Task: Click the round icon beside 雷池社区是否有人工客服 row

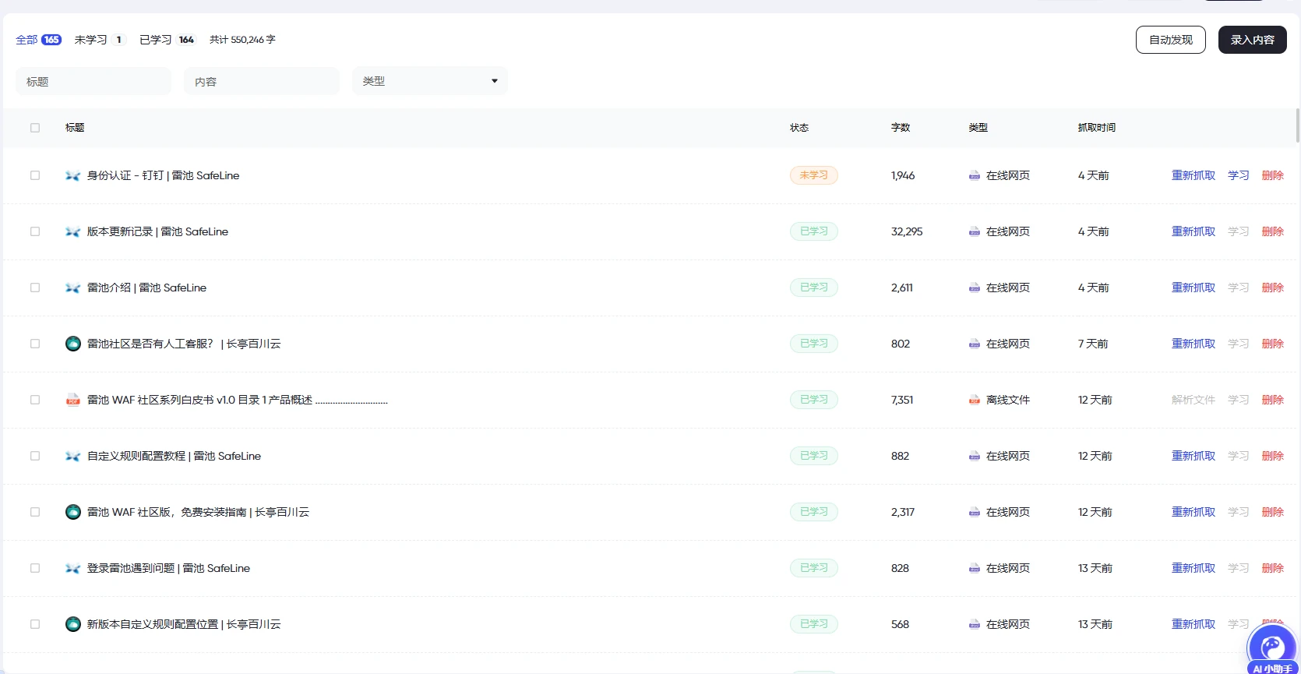Action: pyautogui.click(x=73, y=344)
